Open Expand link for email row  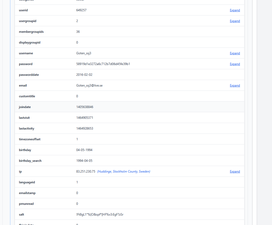click(x=235, y=85)
